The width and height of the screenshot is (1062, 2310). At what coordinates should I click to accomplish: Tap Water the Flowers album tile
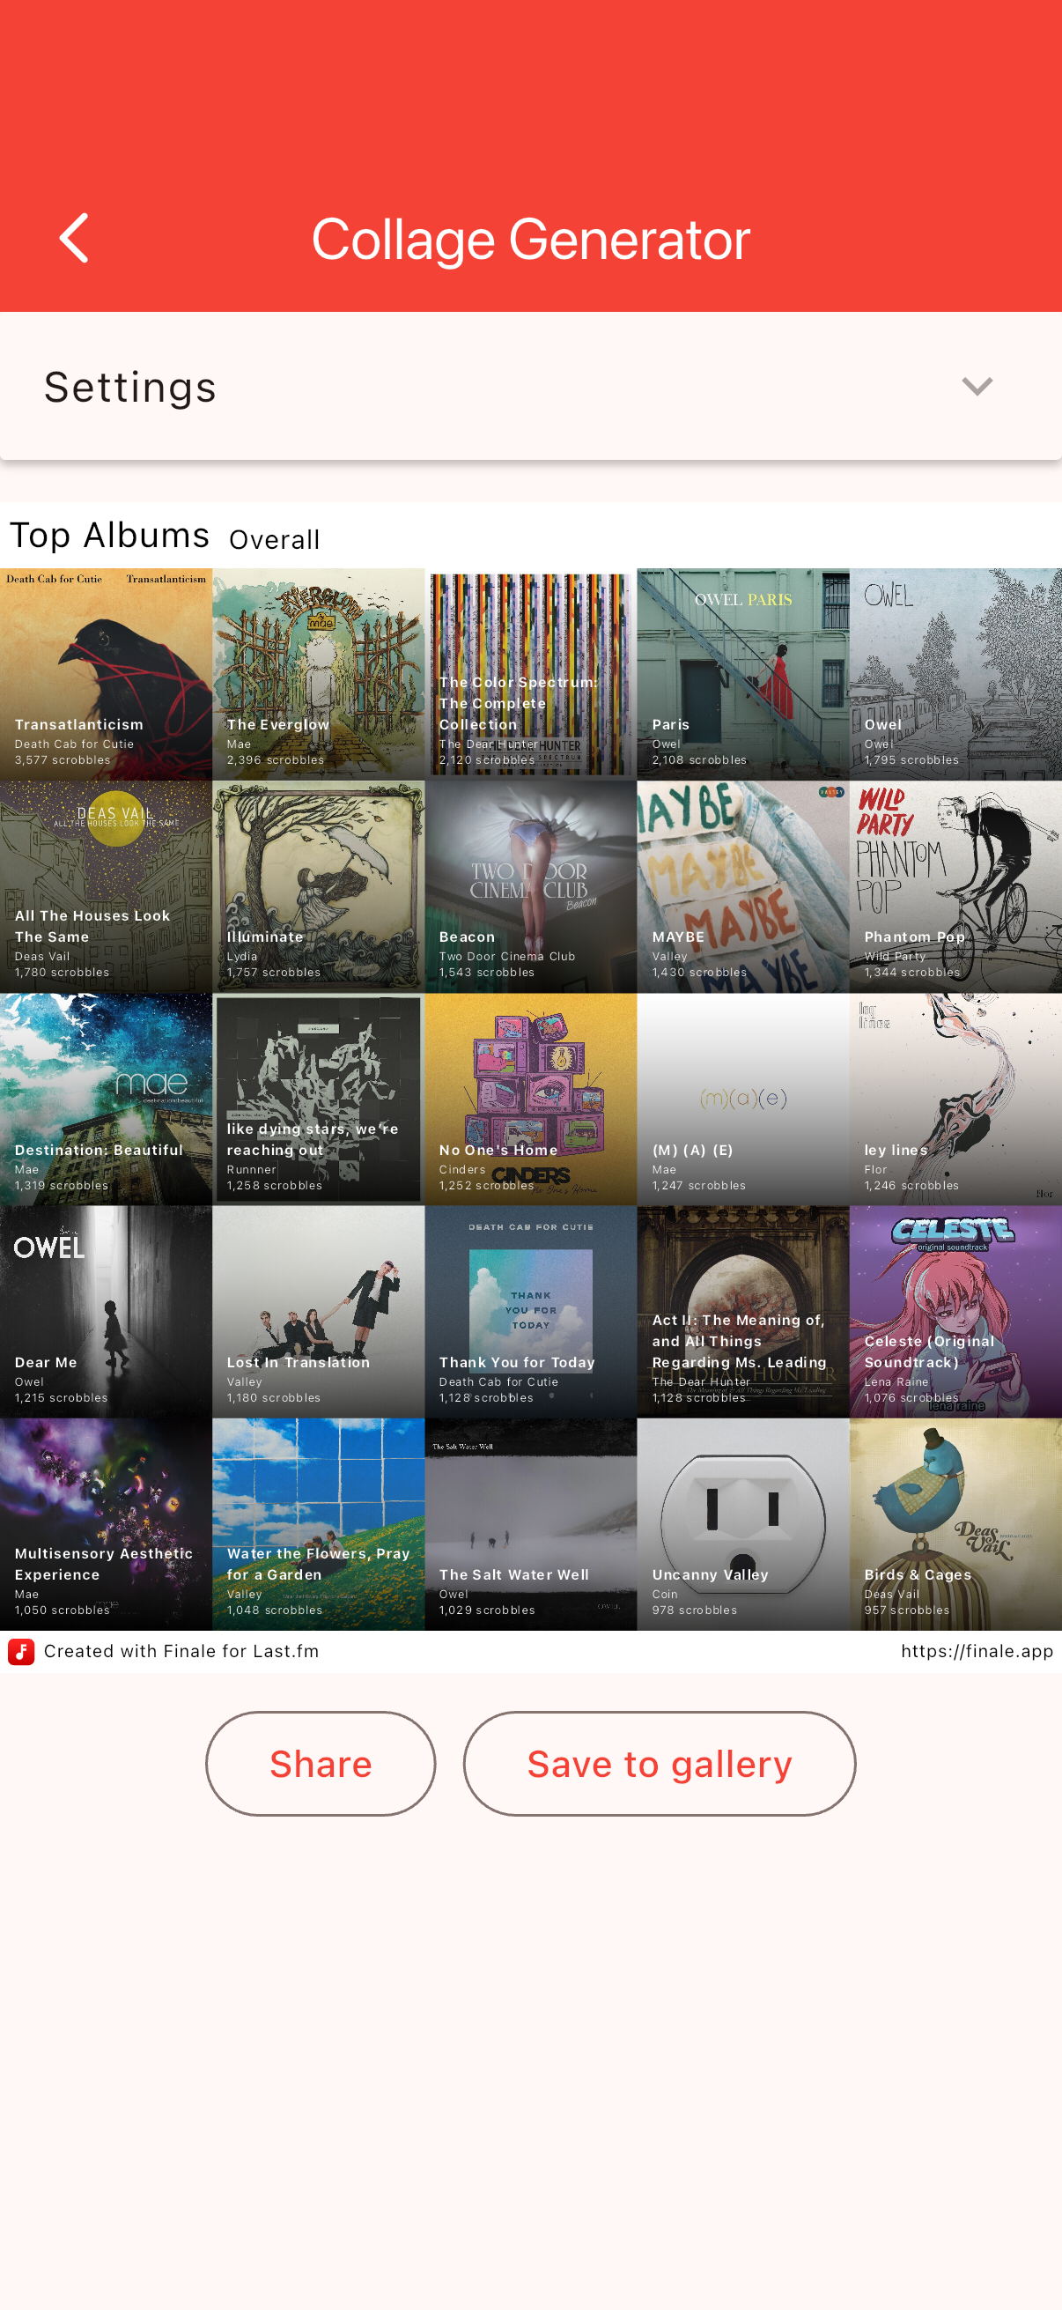click(x=318, y=1523)
